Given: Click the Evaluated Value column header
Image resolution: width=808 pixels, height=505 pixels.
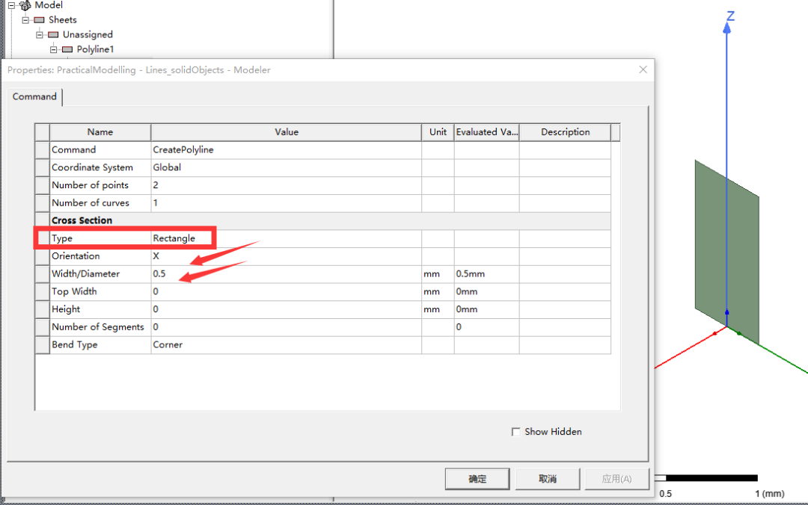Looking at the screenshot, I should [x=486, y=132].
